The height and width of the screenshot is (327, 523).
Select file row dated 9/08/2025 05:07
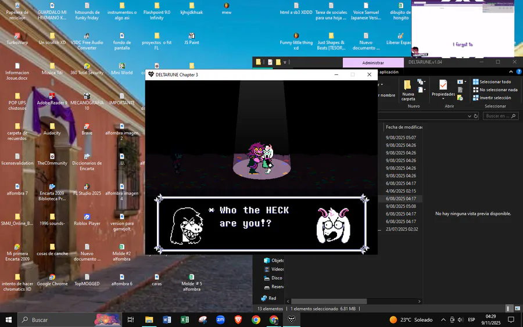[400, 137]
